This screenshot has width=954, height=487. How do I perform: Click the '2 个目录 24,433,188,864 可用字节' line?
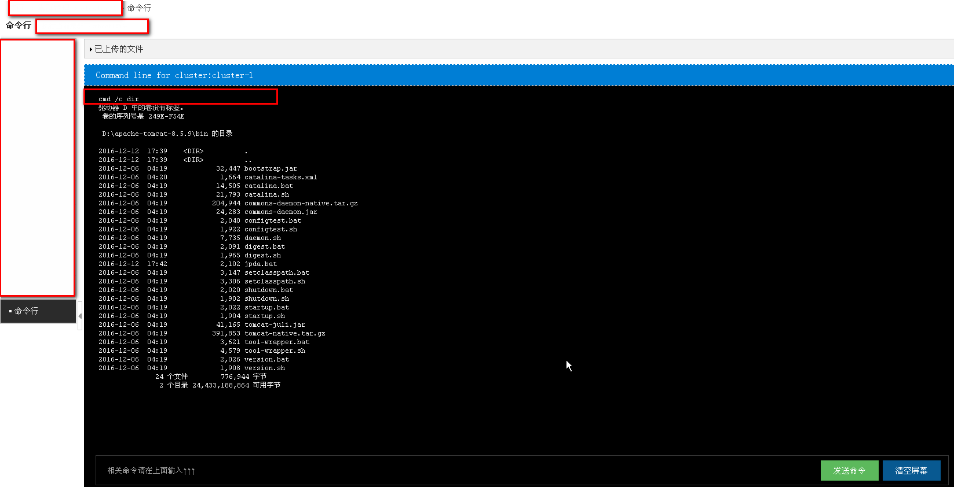(x=220, y=385)
